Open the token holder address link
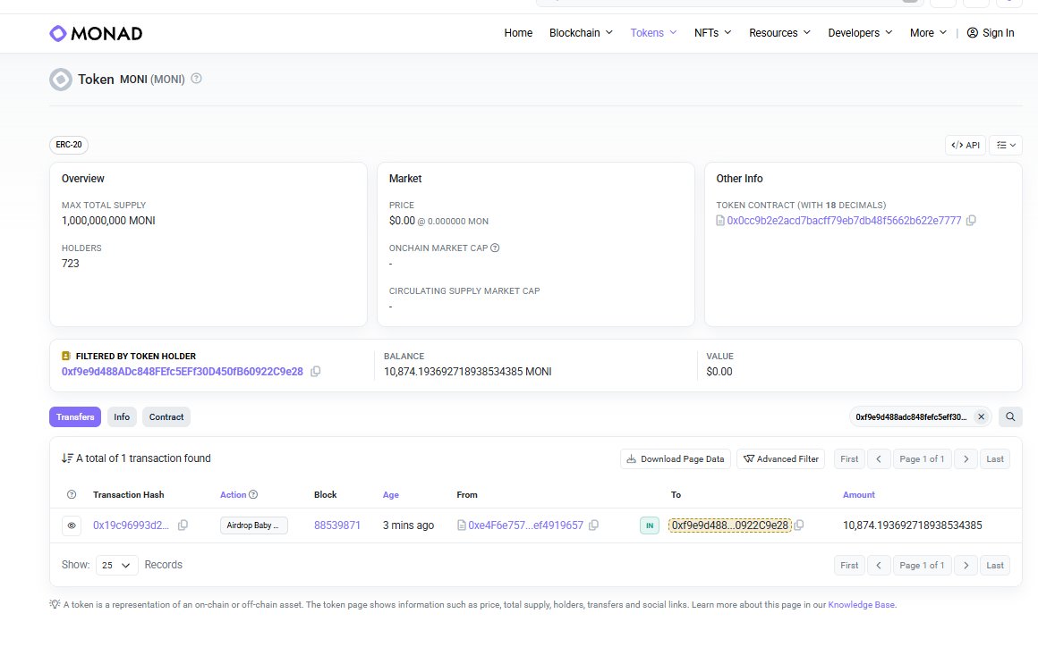This screenshot has height=664, width=1038. [182, 372]
